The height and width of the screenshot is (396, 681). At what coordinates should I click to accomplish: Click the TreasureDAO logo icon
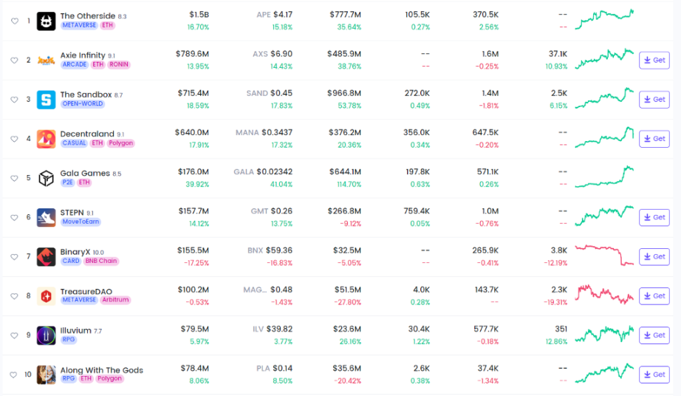pos(47,296)
